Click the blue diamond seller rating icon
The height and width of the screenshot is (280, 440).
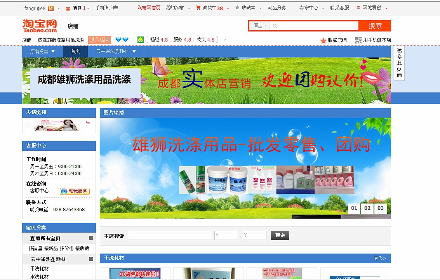pyautogui.click(x=122, y=40)
